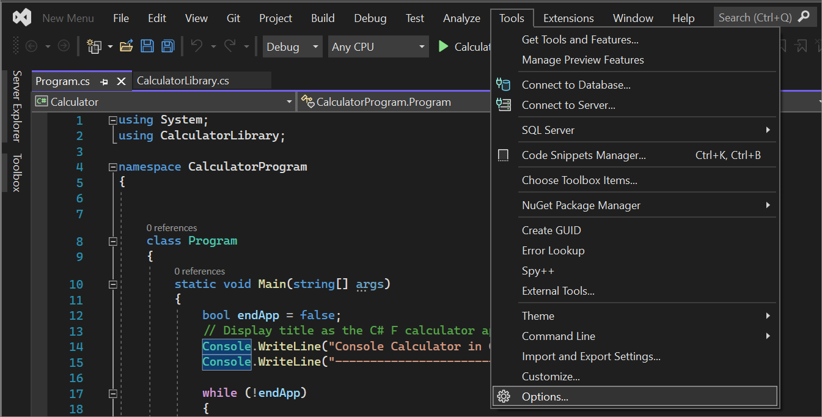This screenshot has width=822, height=417.
Task: Open the Extensions menu
Action: click(568, 18)
